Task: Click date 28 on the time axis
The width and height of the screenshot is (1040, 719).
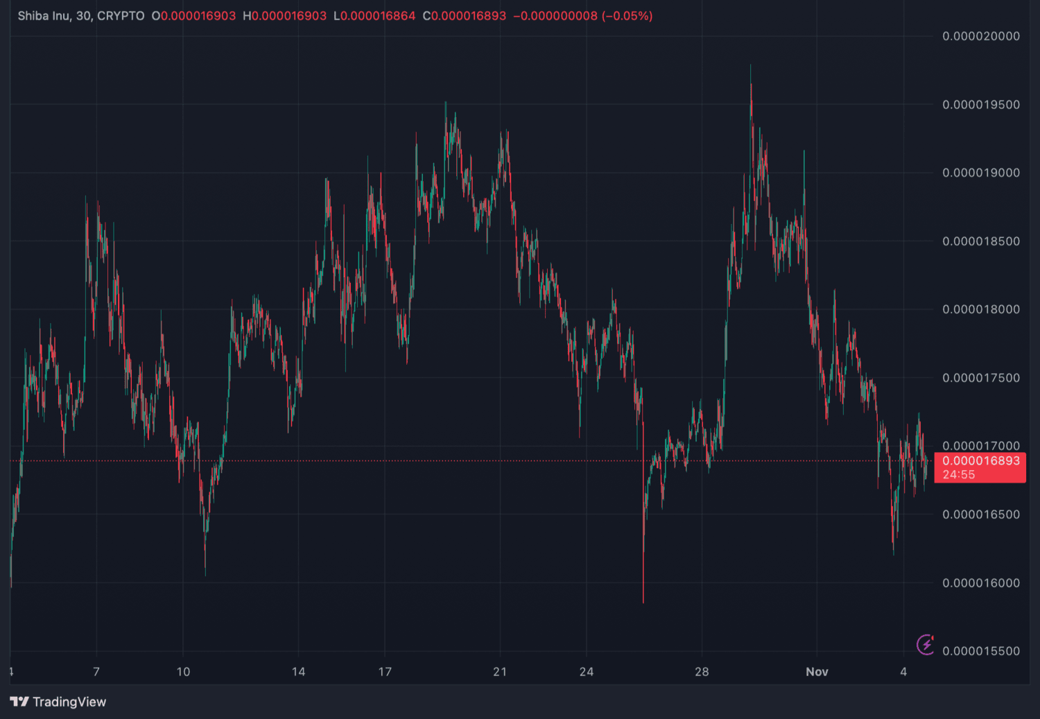Action: click(702, 671)
